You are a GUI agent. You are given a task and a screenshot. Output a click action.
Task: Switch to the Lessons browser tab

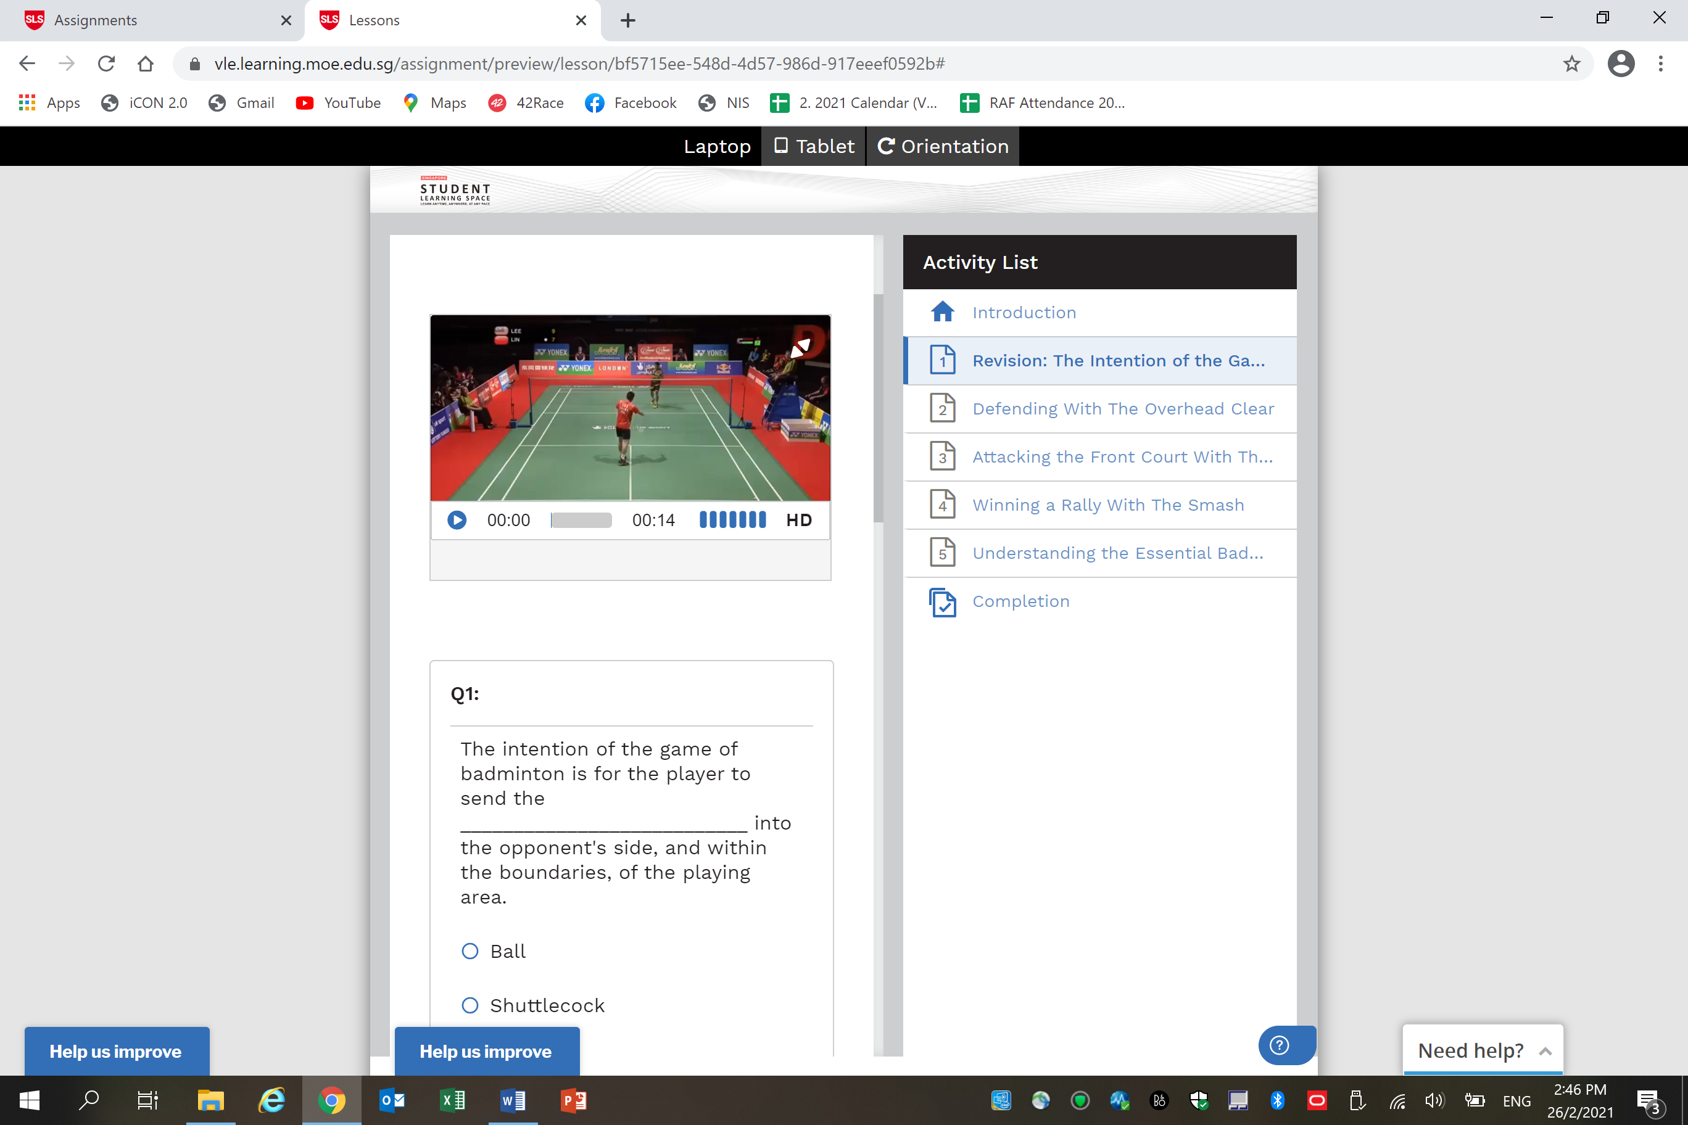[452, 20]
